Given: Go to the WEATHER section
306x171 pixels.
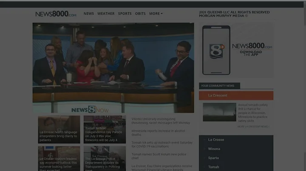Looking at the screenshot, I should click(106, 14).
